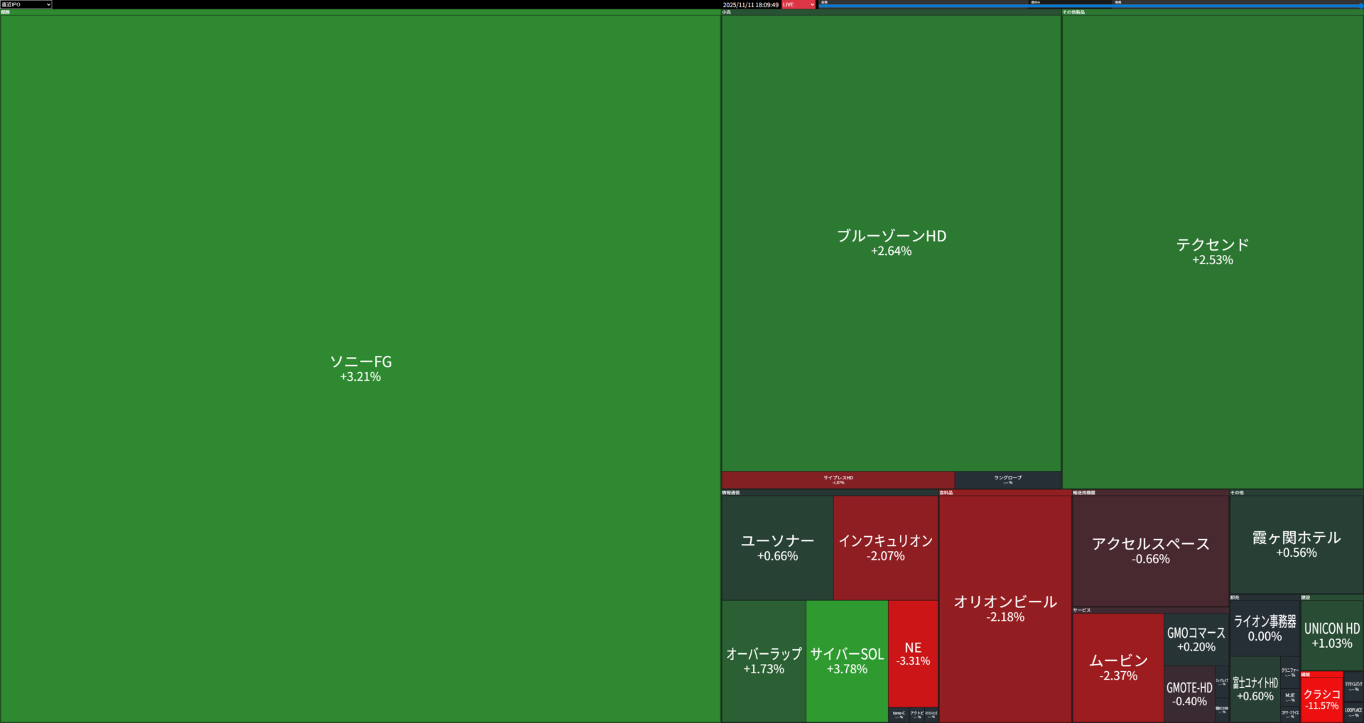The width and height of the screenshot is (1364, 723).
Task: Click the UNICON HD tile
Action: (x=1331, y=635)
